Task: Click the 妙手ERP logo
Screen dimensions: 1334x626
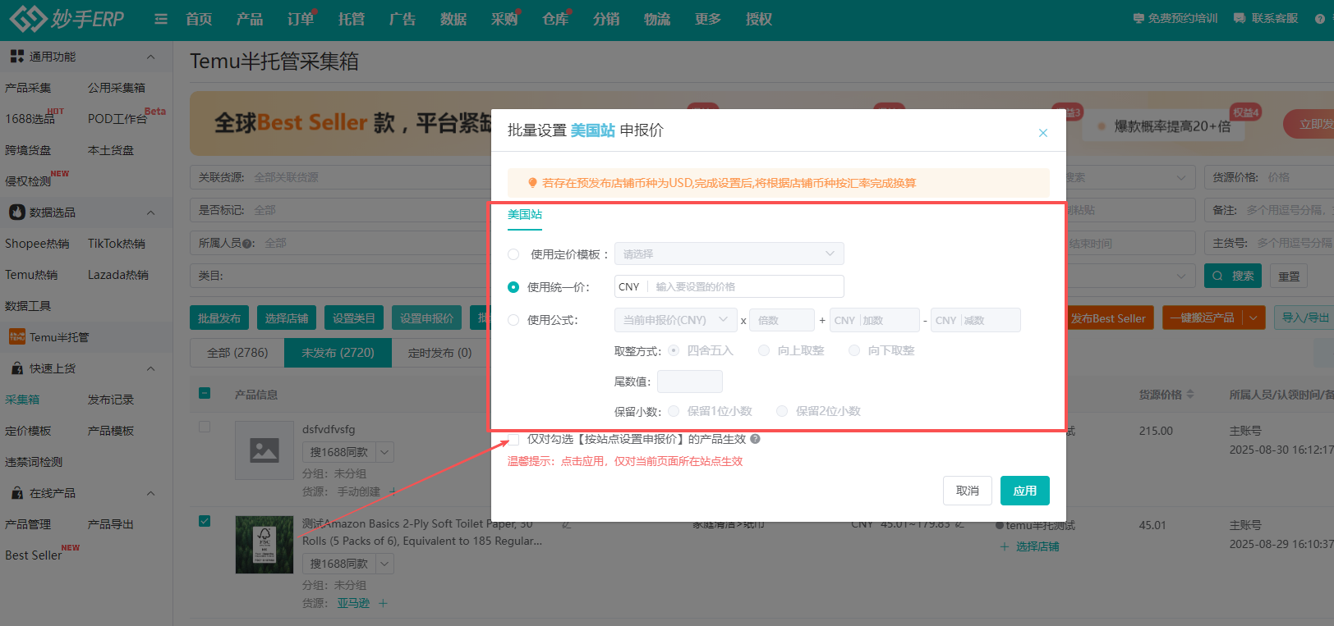Action: click(67, 18)
